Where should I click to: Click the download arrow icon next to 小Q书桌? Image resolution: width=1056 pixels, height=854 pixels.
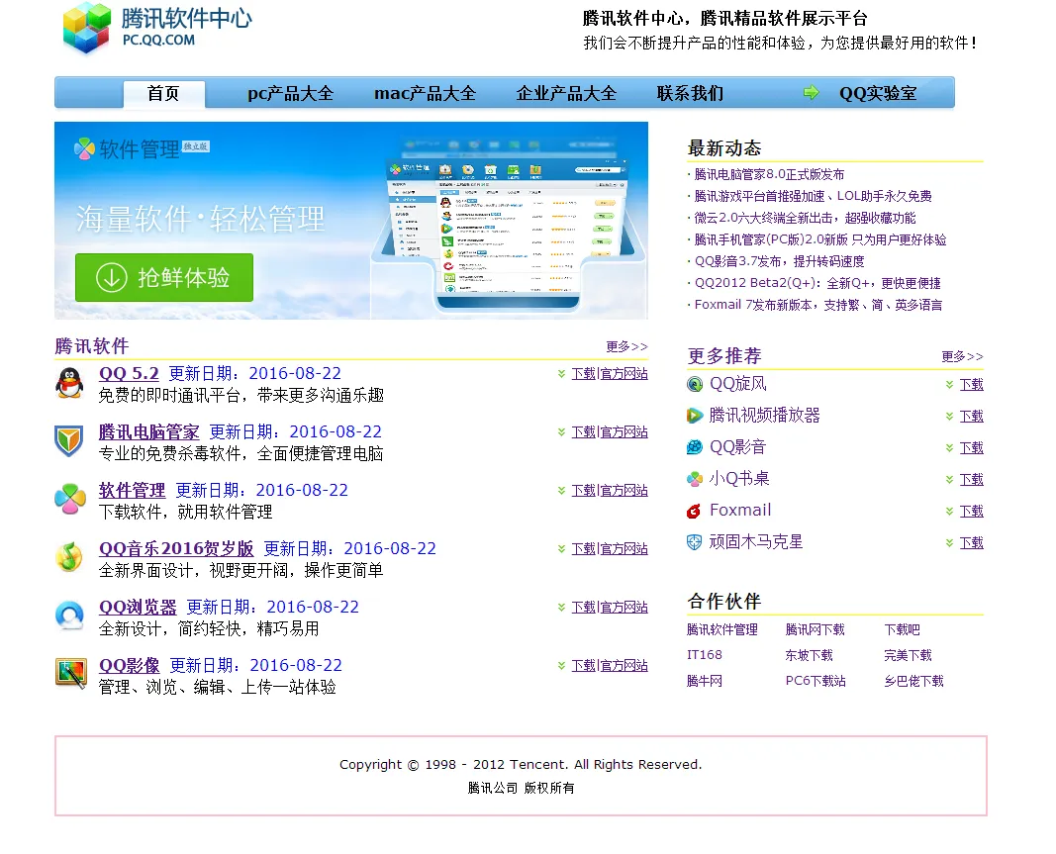[949, 480]
